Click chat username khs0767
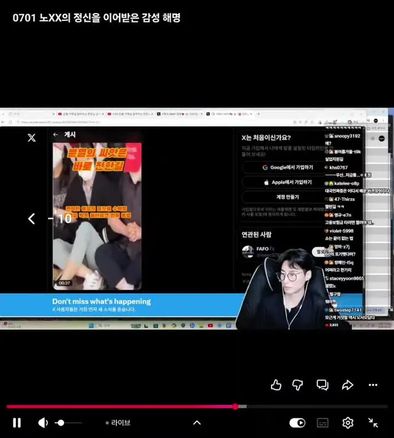394x438 pixels. tap(339, 168)
